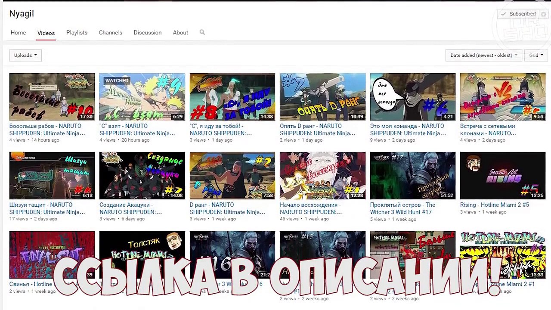Image resolution: width=551 pixels, height=310 pixels.
Task: Select the Videos tab
Action: pyautogui.click(x=46, y=33)
